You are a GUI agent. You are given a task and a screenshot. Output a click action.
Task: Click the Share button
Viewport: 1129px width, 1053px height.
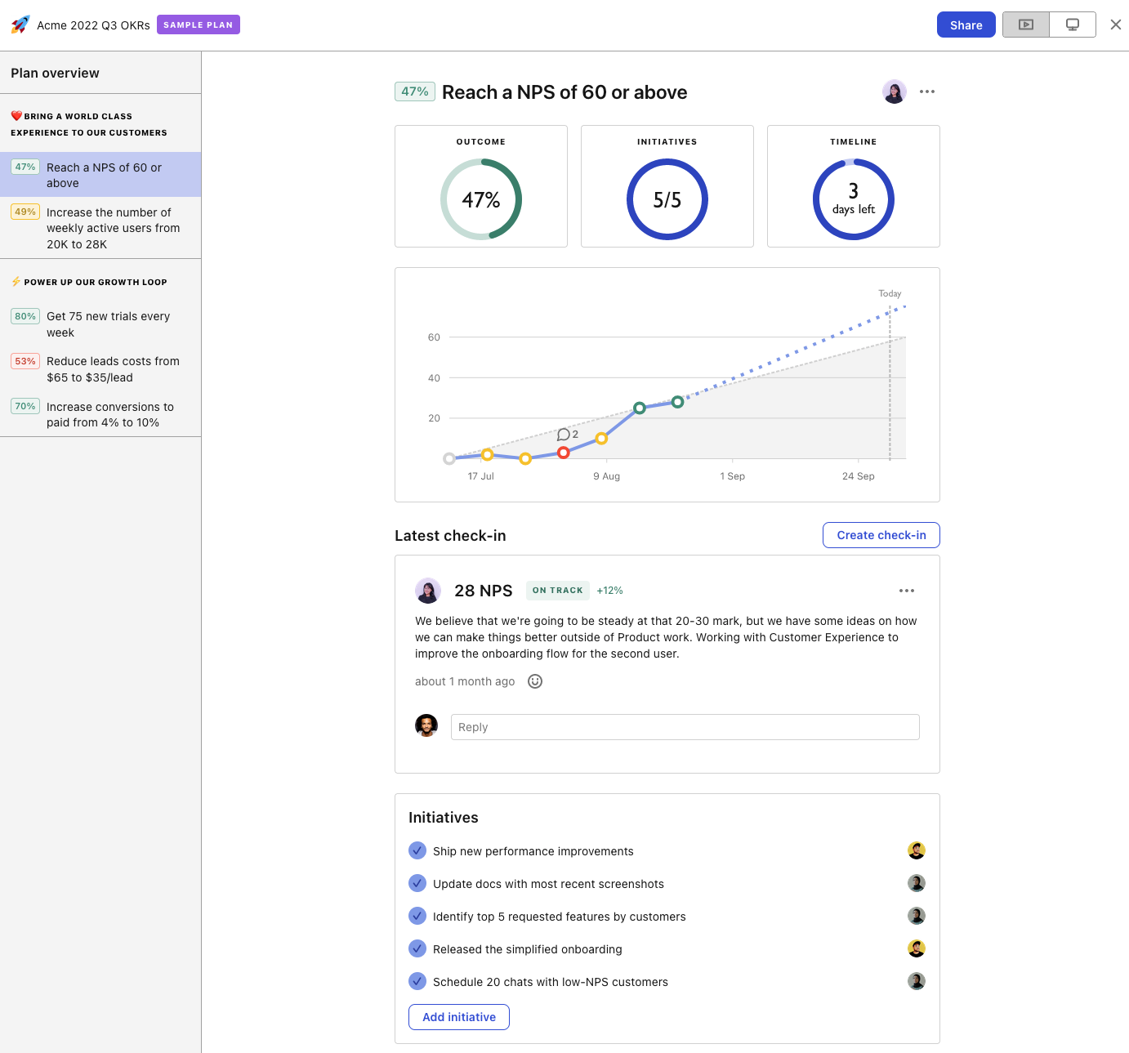pyautogui.click(x=966, y=25)
